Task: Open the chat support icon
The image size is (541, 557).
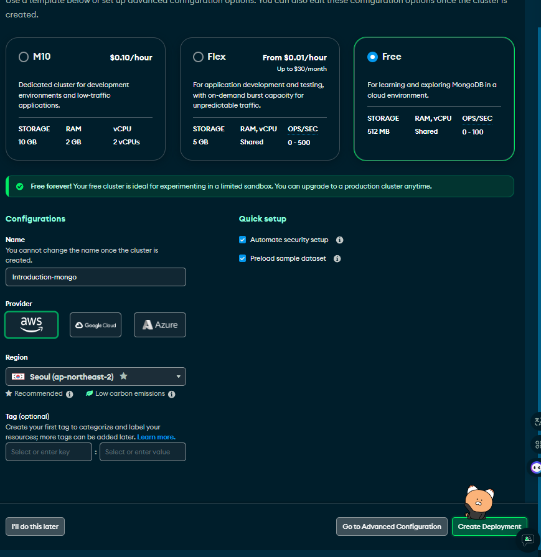Action: pyautogui.click(x=528, y=540)
